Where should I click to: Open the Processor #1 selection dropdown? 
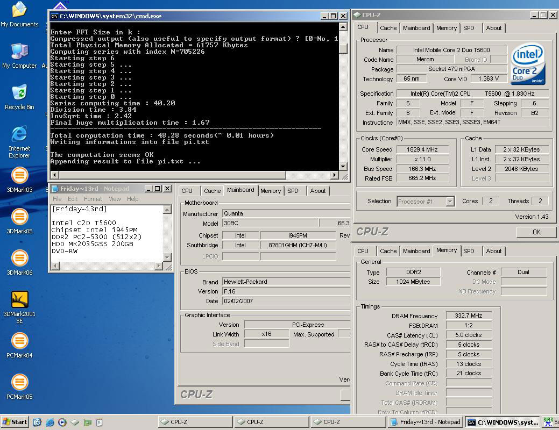tap(450, 201)
